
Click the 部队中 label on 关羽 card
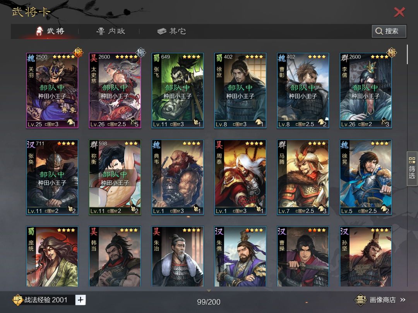(x=52, y=88)
